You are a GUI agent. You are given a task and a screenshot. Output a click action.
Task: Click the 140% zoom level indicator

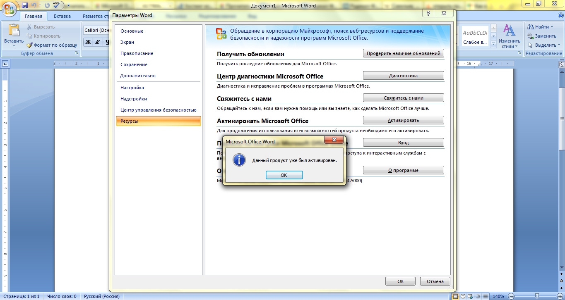[x=498, y=296]
